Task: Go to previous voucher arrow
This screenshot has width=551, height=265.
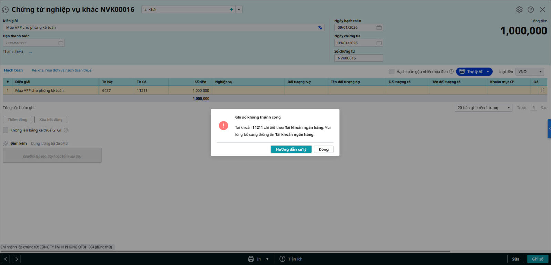Action: 6,259
